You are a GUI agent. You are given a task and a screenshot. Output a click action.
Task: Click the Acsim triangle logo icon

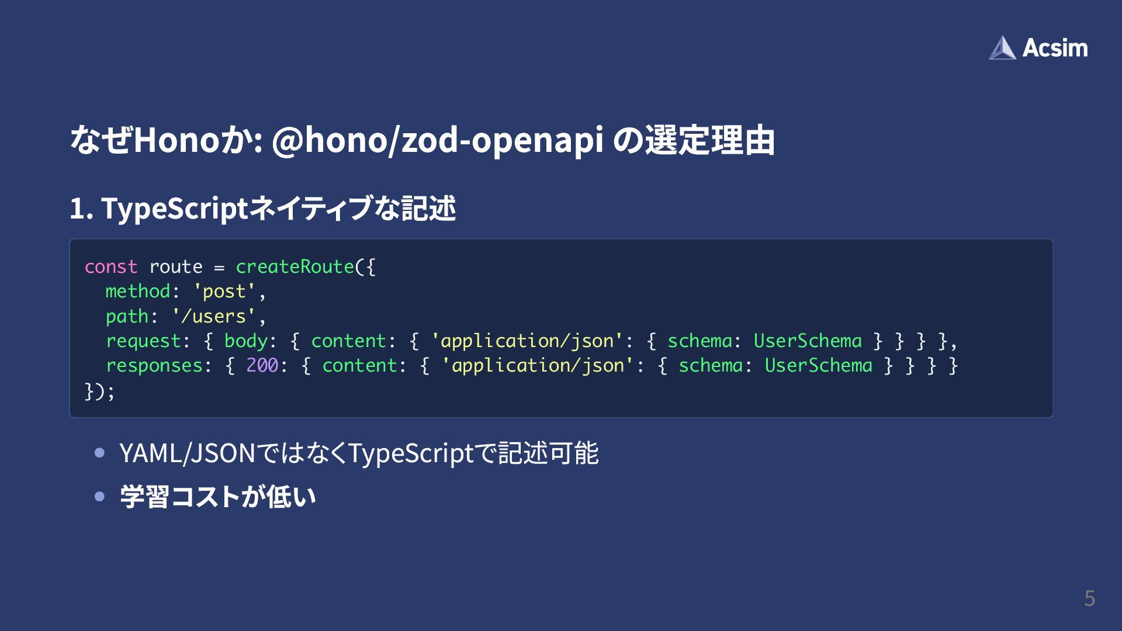pos(1002,48)
